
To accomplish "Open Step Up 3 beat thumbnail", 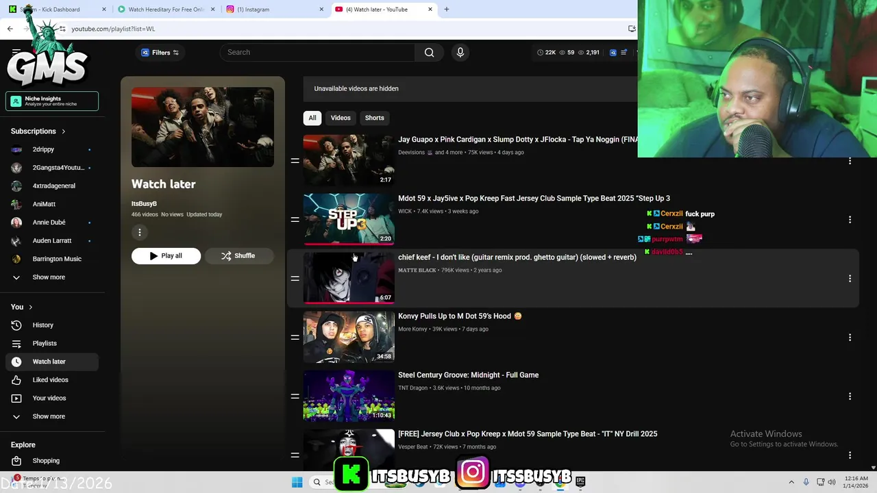I will pos(349,219).
